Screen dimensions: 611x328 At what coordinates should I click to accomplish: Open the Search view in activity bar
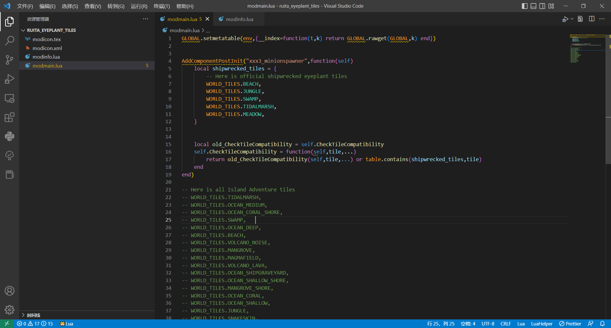pyautogui.click(x=10, y=41)
